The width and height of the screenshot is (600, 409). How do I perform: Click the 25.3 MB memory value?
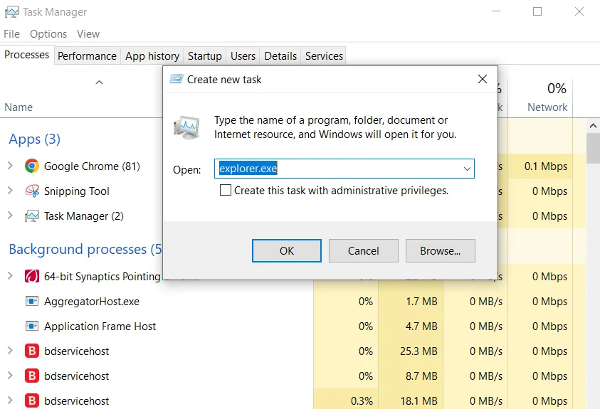click(419, 351)
